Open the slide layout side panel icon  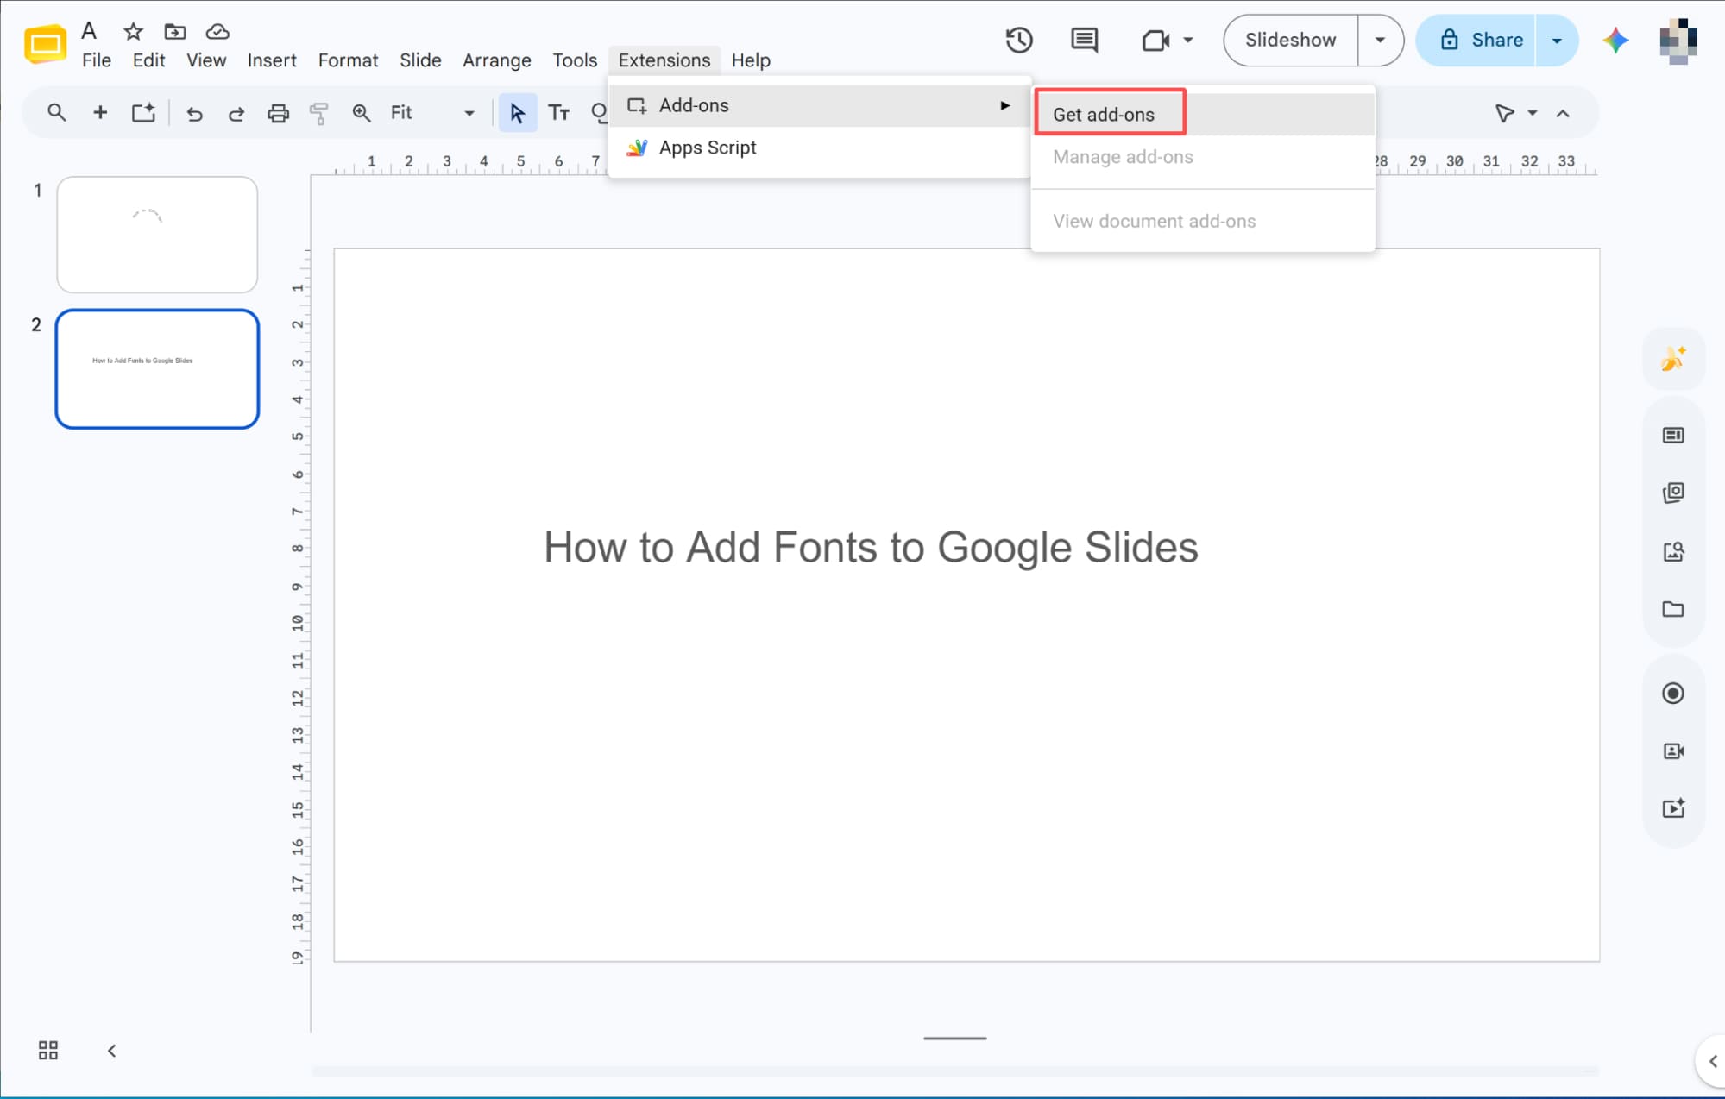(1673, 435)
